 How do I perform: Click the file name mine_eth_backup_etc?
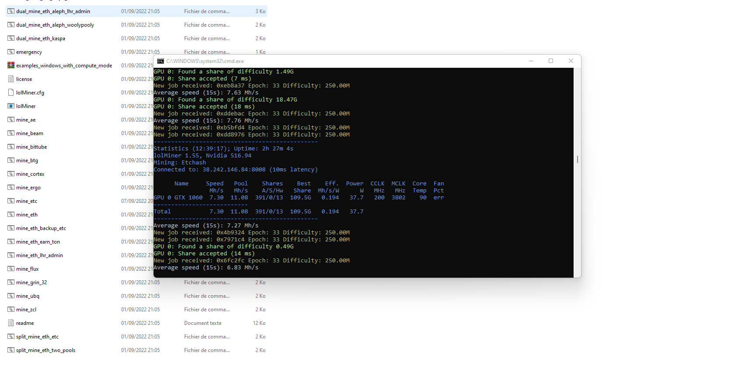pyautogui.click(x=41, y=228)
